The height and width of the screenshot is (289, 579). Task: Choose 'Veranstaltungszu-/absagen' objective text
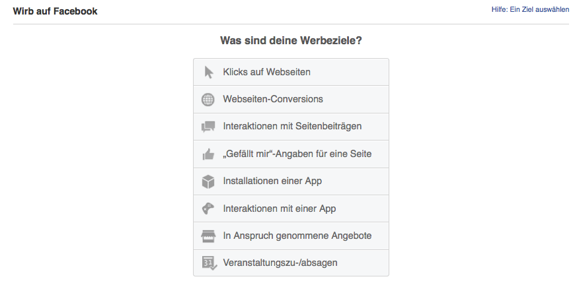[x=280, y=263]
